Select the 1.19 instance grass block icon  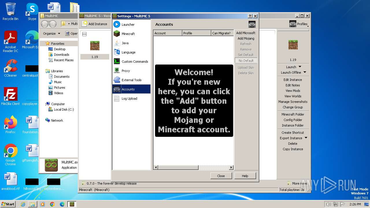tap(95, 46)
